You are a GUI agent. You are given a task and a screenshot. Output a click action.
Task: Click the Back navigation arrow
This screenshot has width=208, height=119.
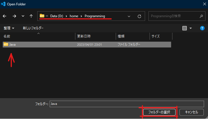click(5, 16)
